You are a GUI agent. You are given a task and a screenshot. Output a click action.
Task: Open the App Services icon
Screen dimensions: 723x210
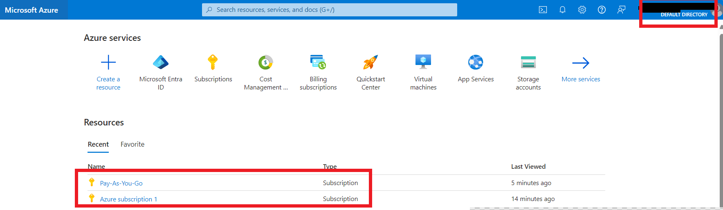pyautogui.click(x=476, y=63)
